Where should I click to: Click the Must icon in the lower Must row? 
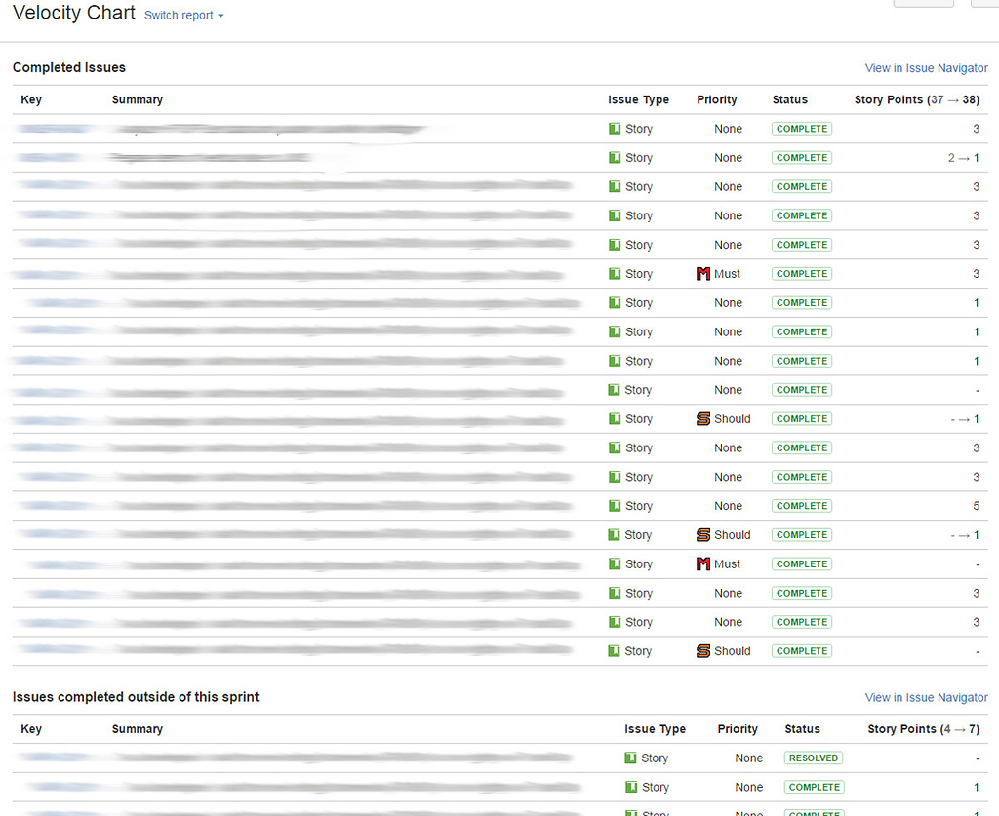(x=703, y=563)
